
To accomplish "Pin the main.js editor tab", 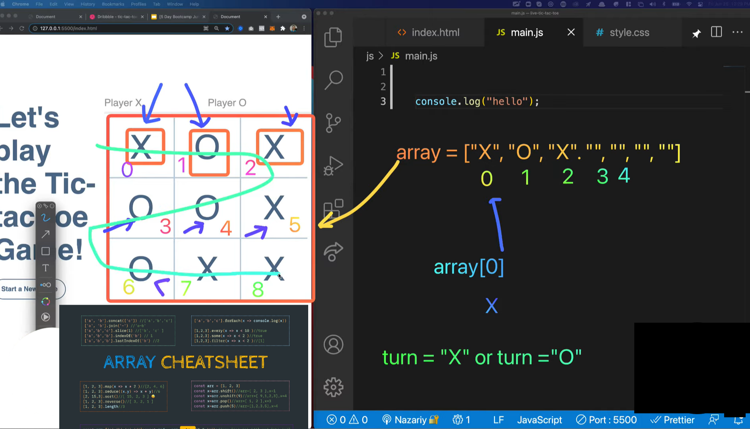I will tap(696, 33).
